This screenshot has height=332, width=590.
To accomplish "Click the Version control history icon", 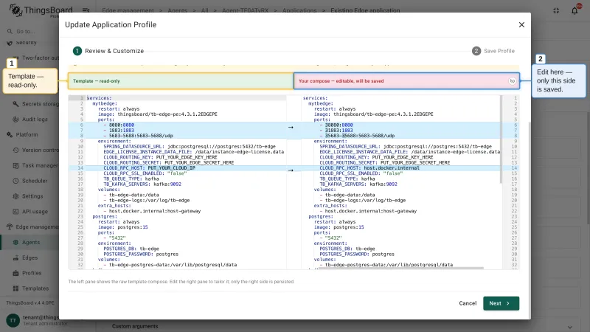I will click(15, 151).
